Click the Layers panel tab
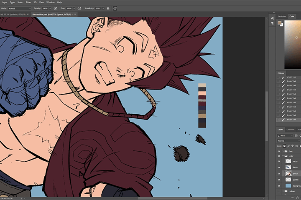This screenshot has height=200, width=301. click(280, 130)
